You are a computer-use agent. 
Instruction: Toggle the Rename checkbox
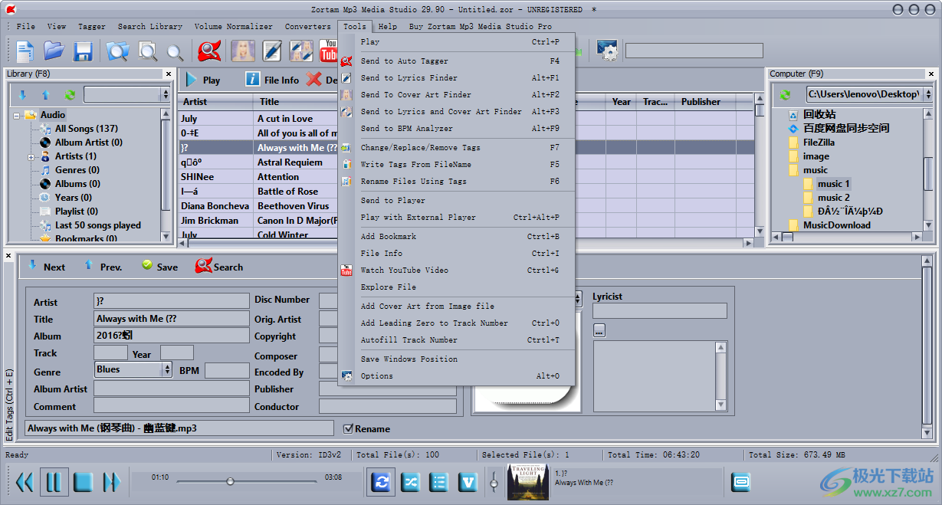pyautogui.click(x=349, y=428)
